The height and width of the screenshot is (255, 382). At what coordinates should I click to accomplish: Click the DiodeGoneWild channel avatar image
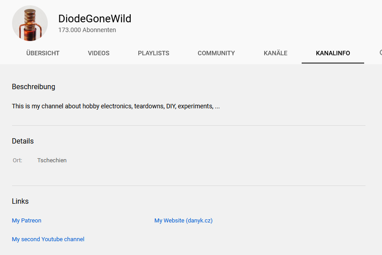click(30, 23)
